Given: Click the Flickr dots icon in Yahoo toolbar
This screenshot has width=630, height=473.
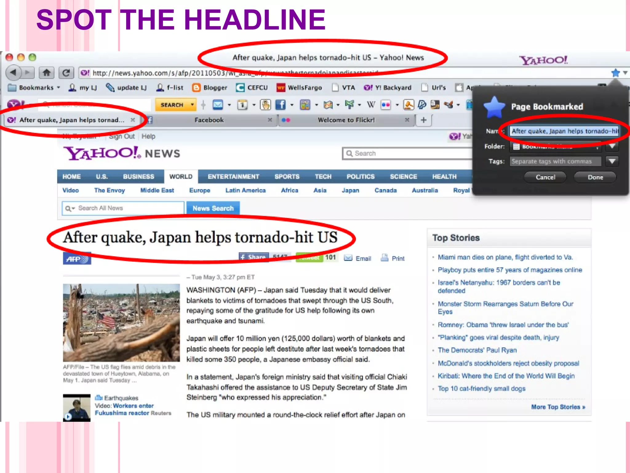Looking at the screenshot, I should pos(386,105).
